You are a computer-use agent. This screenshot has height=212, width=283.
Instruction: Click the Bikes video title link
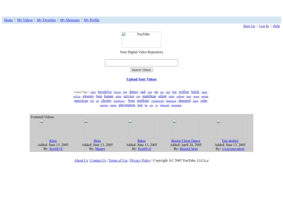coord(141,141)
